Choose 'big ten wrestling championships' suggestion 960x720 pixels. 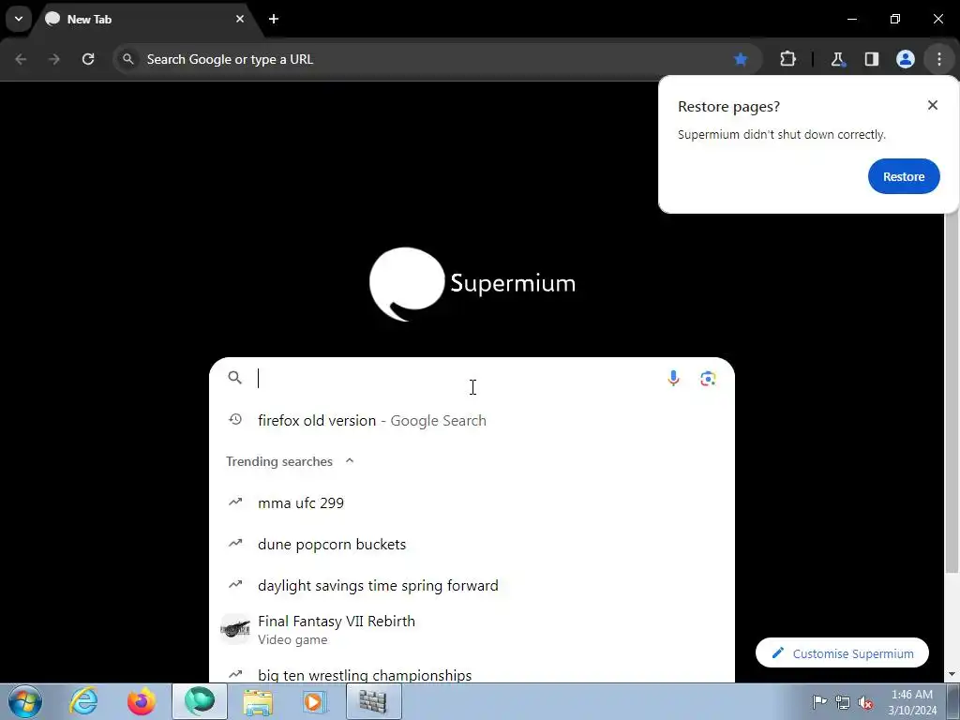(472, 671)
